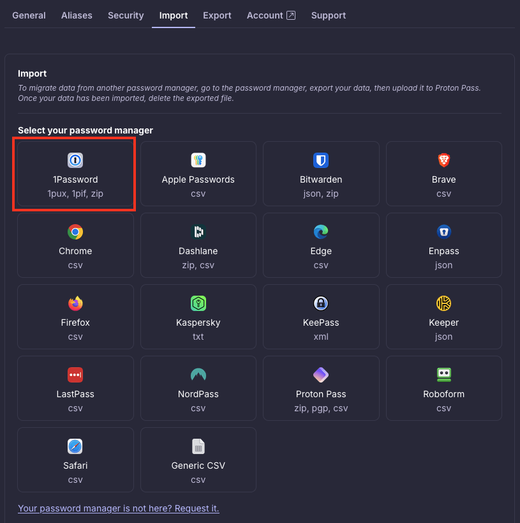
Task: Click the 'json, zip' format under Bitwarden
Action: click(x=321, y=193)
